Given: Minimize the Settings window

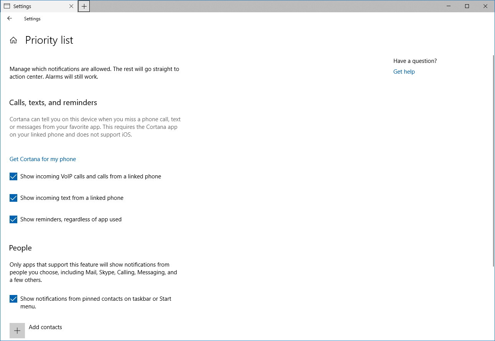Looking at the screenshot, I should 449,6.
